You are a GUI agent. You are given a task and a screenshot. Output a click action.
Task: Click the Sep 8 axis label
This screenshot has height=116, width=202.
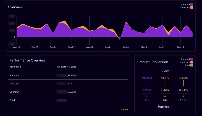(x=144, y=47)
